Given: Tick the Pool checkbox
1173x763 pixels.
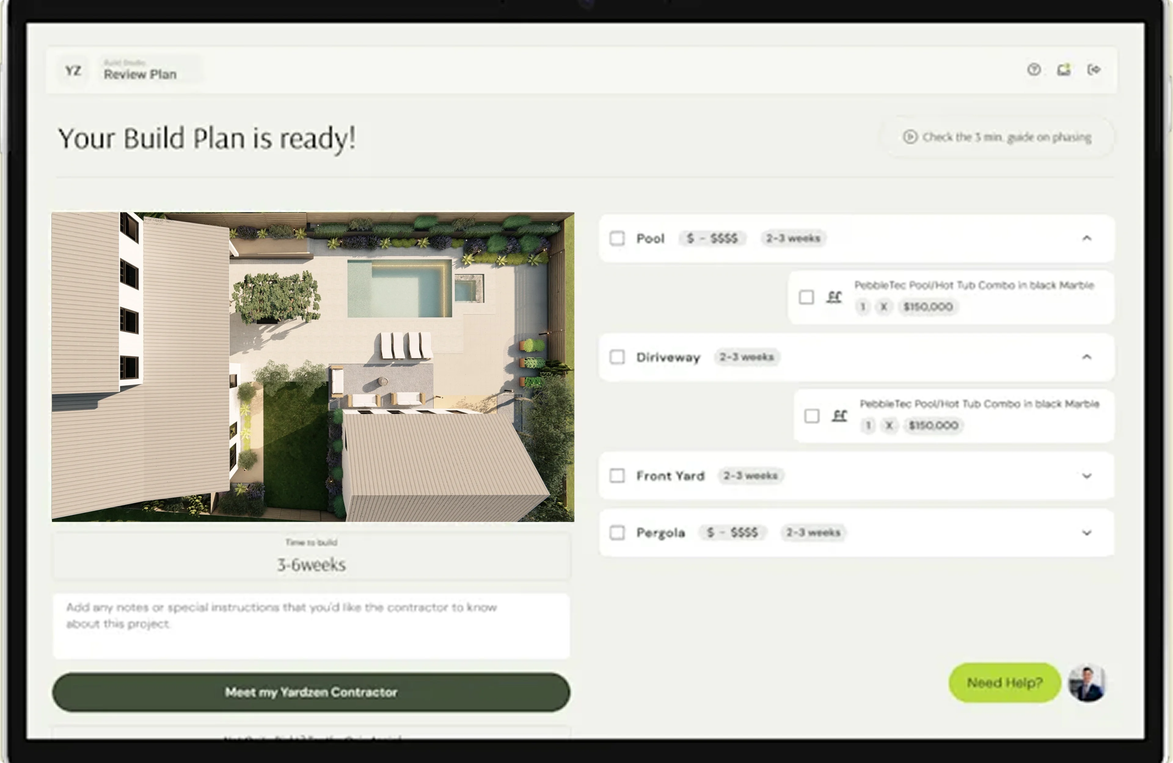Looking at the screenshot, I should (x=617, y=238).
